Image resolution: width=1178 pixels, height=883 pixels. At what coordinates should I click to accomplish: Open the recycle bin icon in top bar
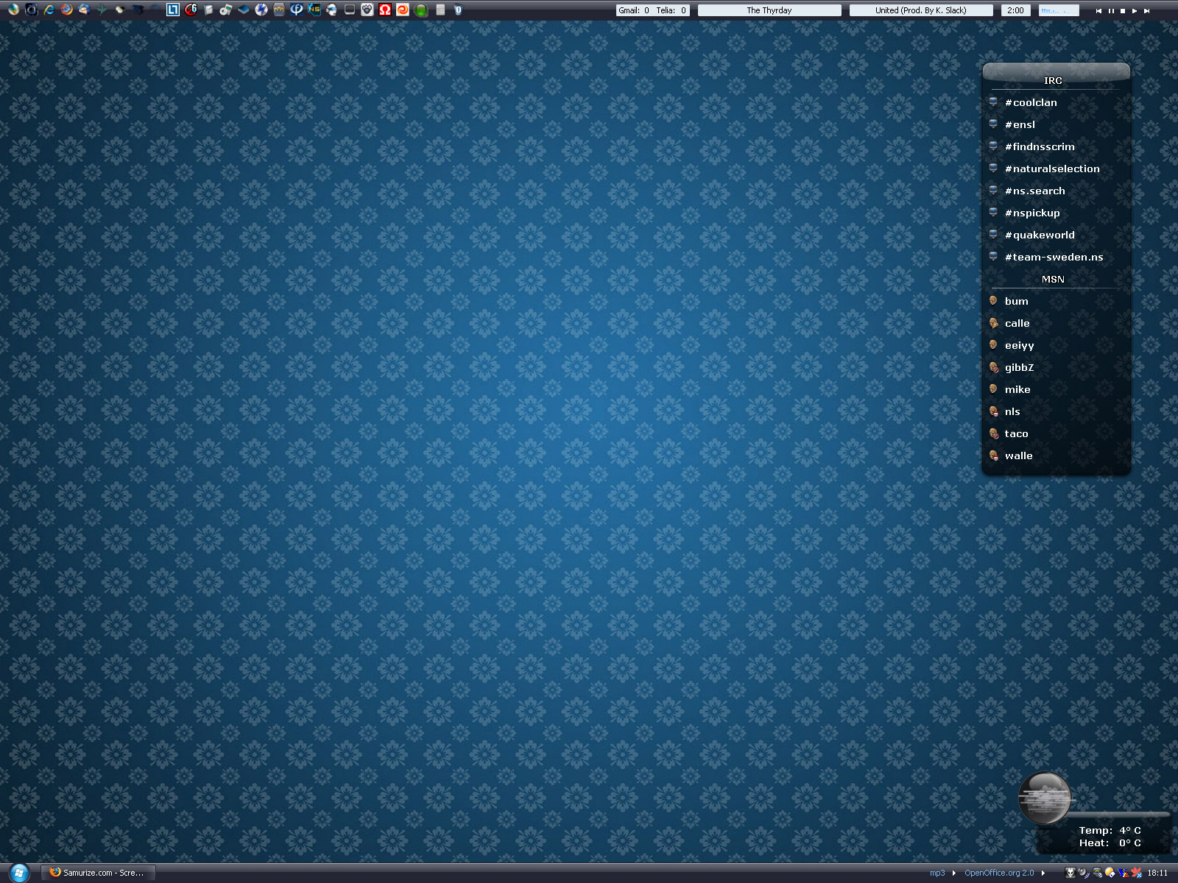coord(458,10)
